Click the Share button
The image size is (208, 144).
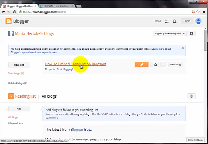pyautogui.click(x=187, y=21)
